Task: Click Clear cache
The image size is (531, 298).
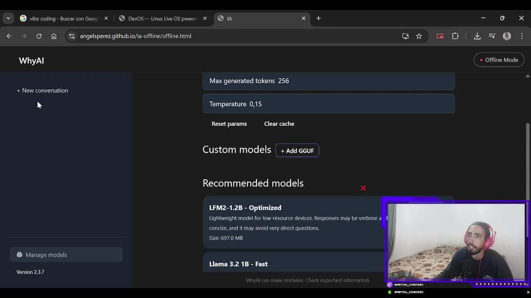Action: 279,124
